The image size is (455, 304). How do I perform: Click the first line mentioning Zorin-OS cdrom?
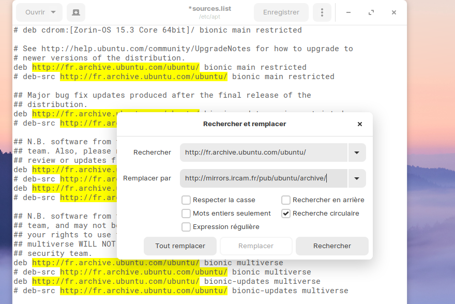[158, 30]
